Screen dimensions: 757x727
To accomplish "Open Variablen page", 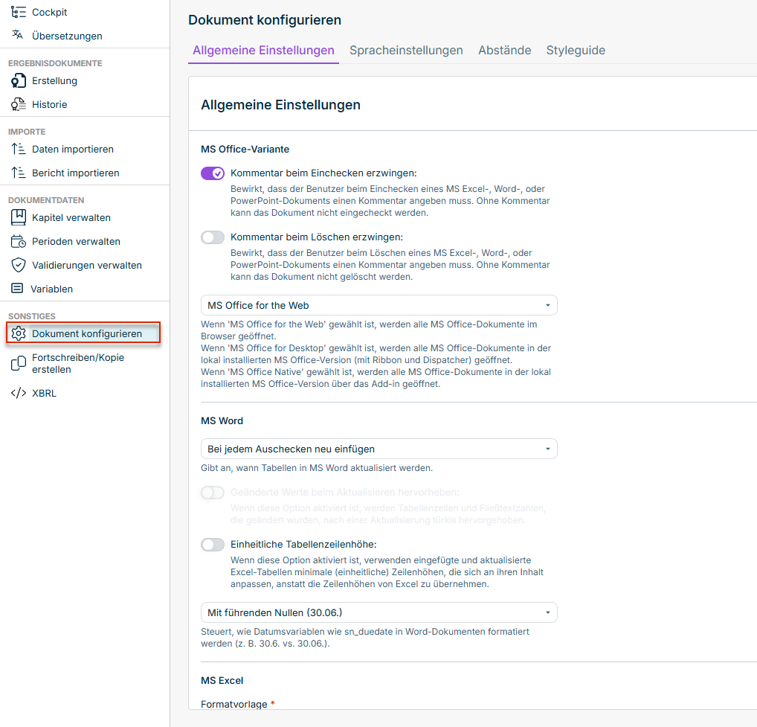I will (51, 289).
